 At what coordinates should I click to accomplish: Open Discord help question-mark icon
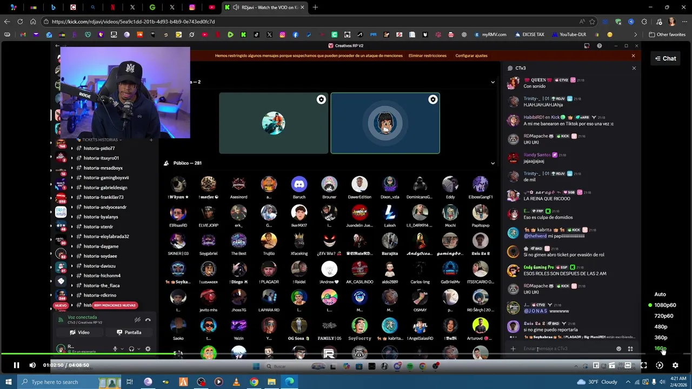click(x=599, y=46)
